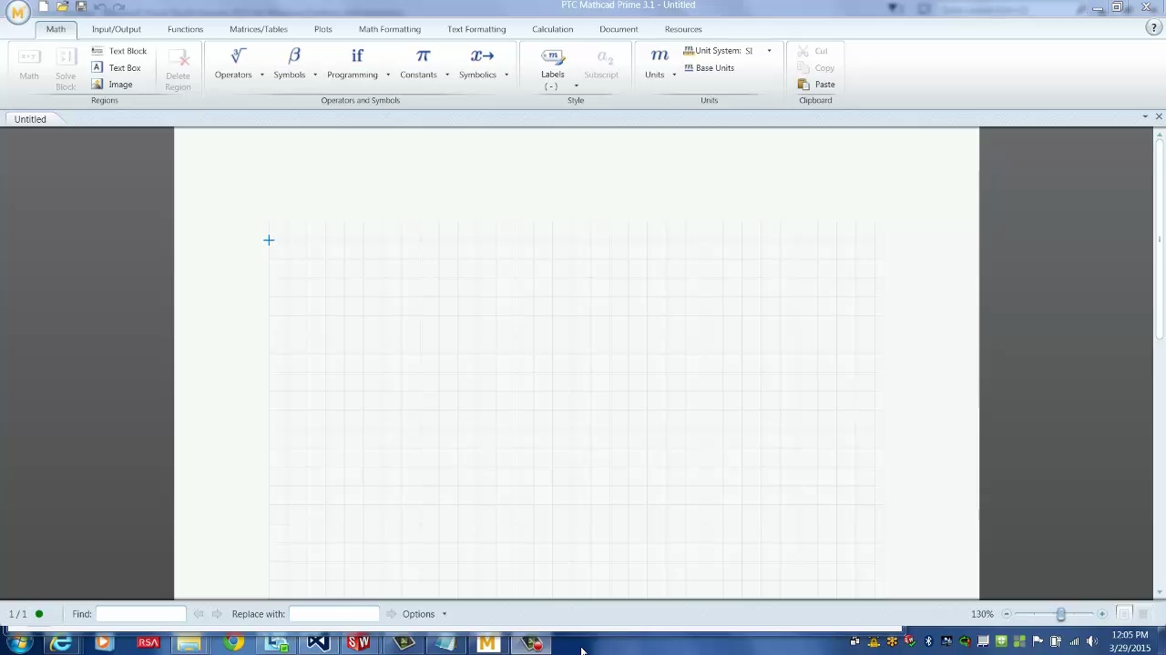The width and height of the screenshot is (1166, 655).
Task: Click the Replace with input field
Action: pos(334,614)
